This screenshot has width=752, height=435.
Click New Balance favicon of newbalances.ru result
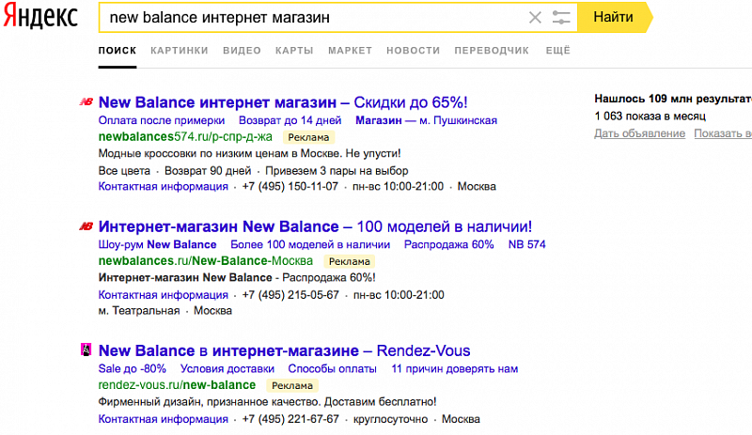[x=86, y=225]
